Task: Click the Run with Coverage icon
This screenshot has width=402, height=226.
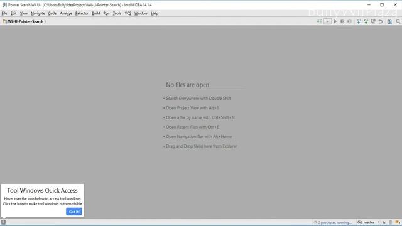Action: point(349,21)
